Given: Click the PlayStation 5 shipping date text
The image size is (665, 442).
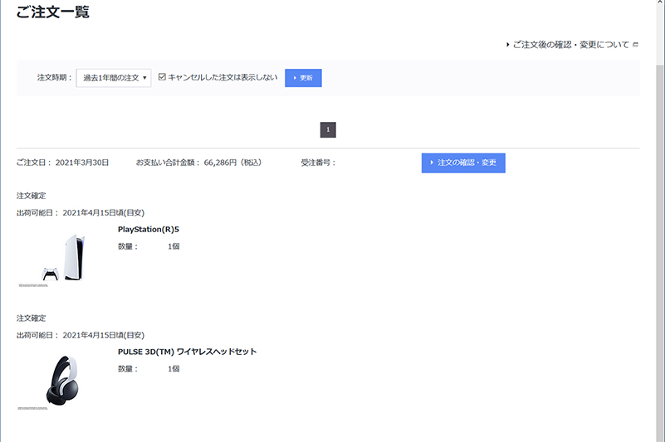Looking at the screenshot, I should pyautogui.click(x=81, y=213).
